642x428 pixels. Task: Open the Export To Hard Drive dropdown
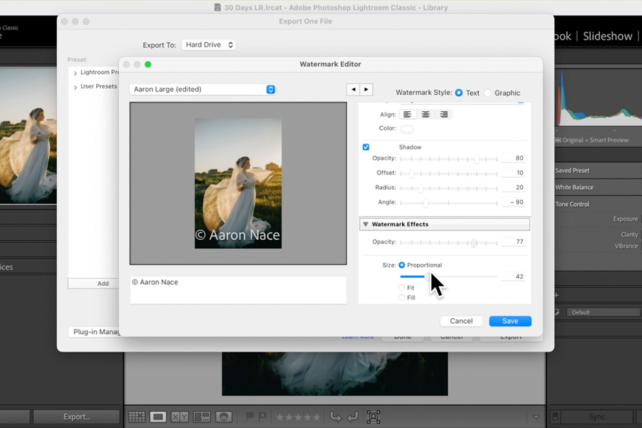coord(209,45)
